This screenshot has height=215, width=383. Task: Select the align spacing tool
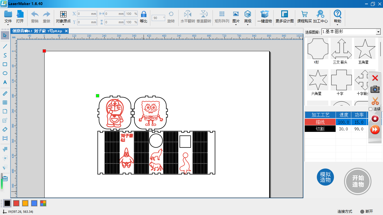point(5,138)
